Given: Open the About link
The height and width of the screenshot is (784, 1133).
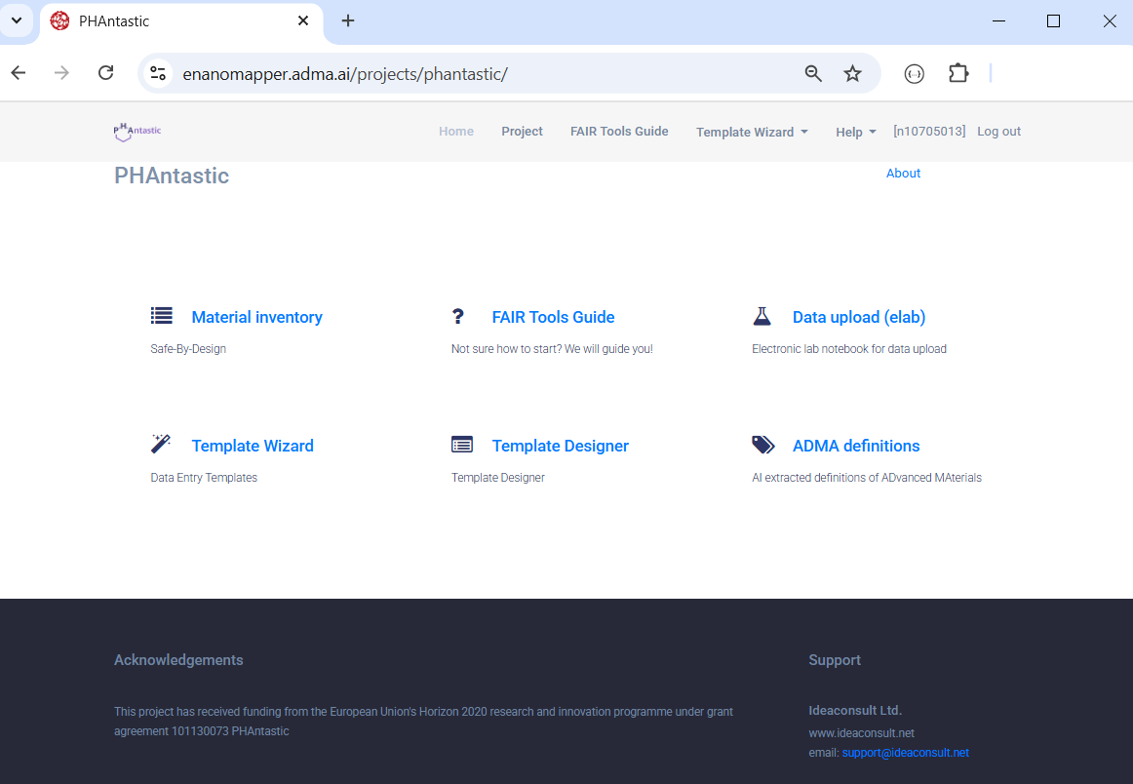Looking at the screenshot, I should tap(903, 174).
